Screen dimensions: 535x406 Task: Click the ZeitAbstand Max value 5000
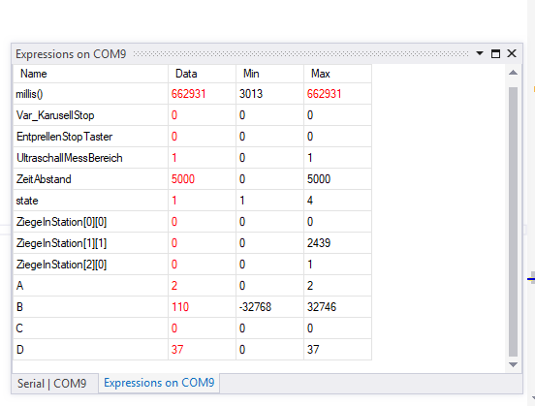pos(319,179)
